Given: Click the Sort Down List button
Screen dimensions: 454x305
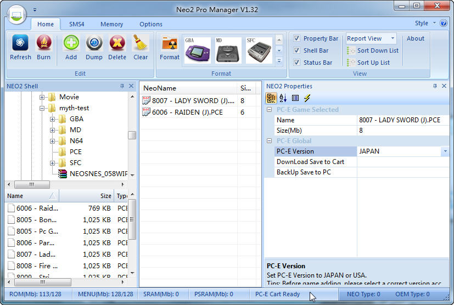Looking at the screenshot, I should click(373, 50).
